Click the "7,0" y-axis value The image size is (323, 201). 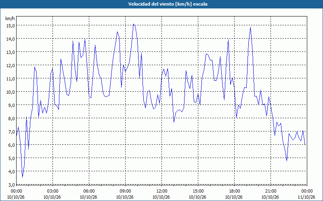tap(12, 132)
